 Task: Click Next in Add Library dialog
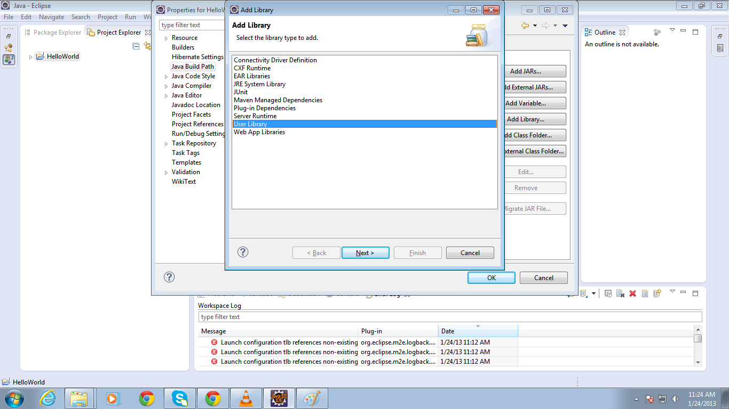point(365,253)
